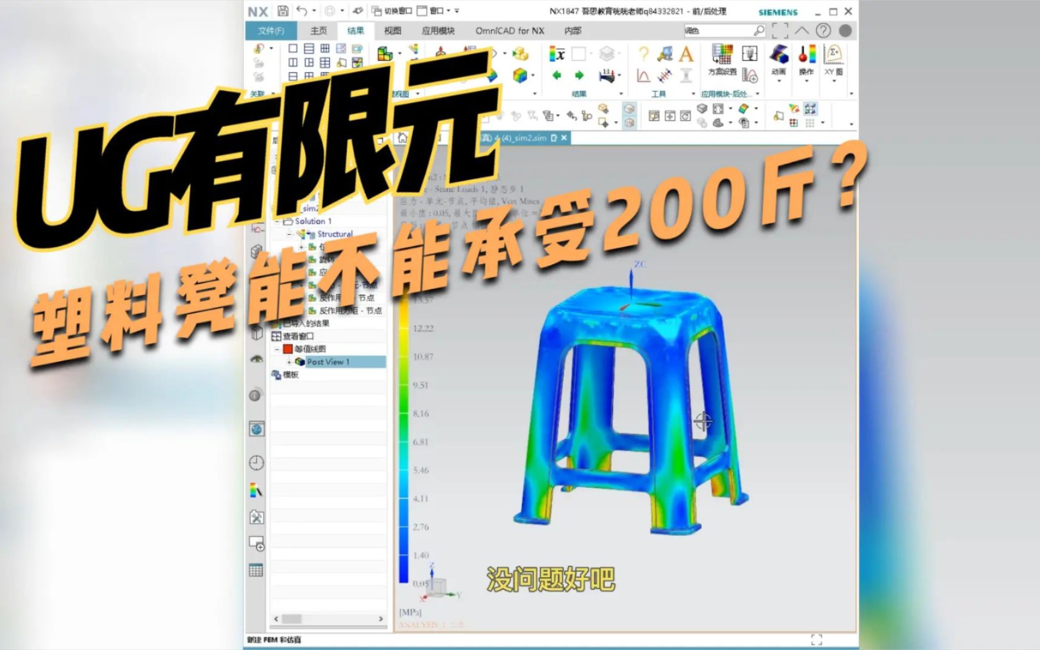Click the red 等值线图 color swatch
The image size is (1040, 650).
pyautogui.click(x=288, y=349)
